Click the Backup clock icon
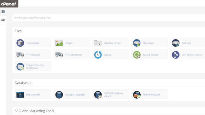Viewport: 205px width, 115px height. pyautogui.click(x=98, y=55)
